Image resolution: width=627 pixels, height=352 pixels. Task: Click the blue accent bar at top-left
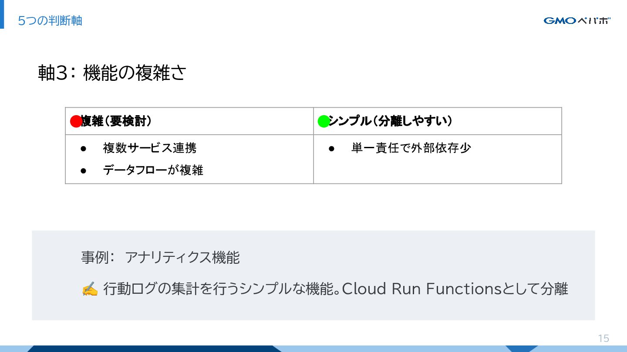coord(2,14)
